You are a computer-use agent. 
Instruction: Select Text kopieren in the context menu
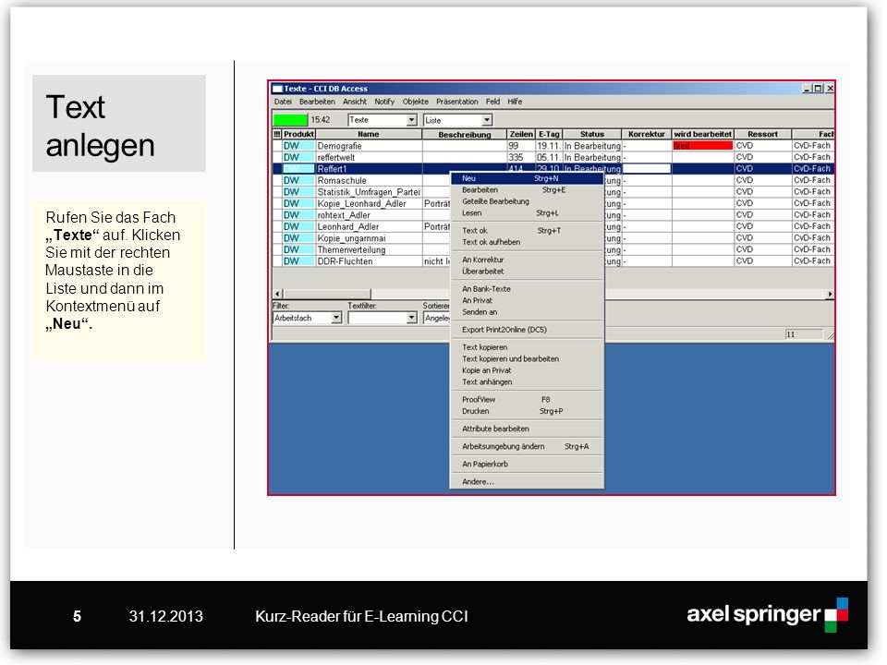tap(527, 347)
